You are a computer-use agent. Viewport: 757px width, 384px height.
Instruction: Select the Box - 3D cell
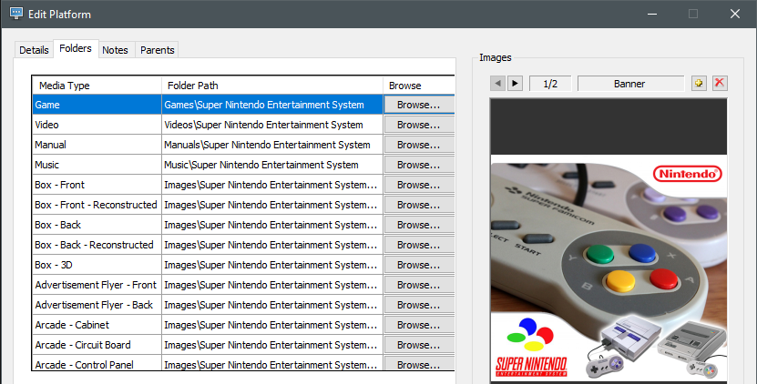click(97, 265)
